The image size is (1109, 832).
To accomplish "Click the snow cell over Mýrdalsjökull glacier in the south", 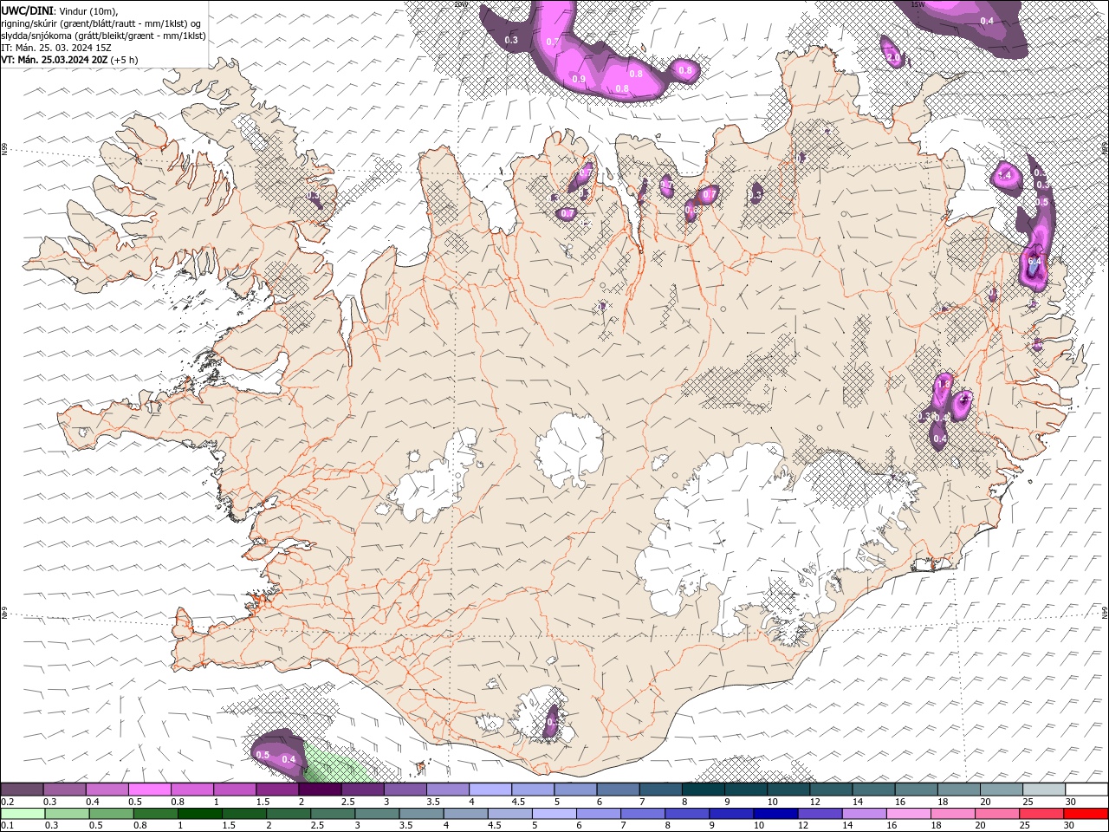I will (x=551, y=721).
